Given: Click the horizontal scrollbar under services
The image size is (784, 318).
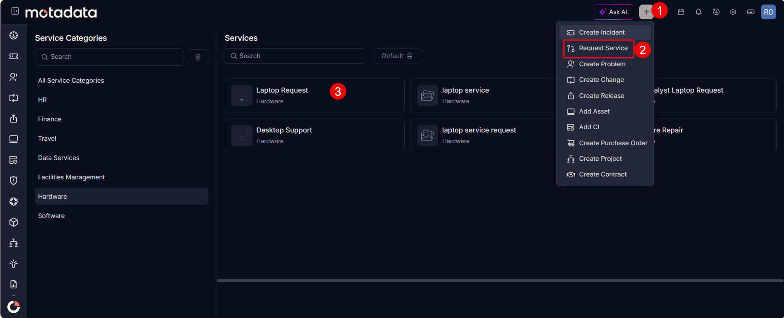Looking at the screenshot, I should coord(500,281).
